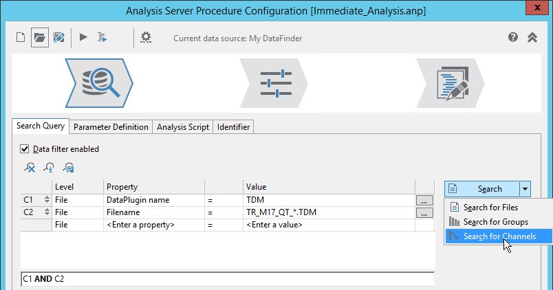
Task: Switch to the Identifier tab
Action: pos(234,127)
